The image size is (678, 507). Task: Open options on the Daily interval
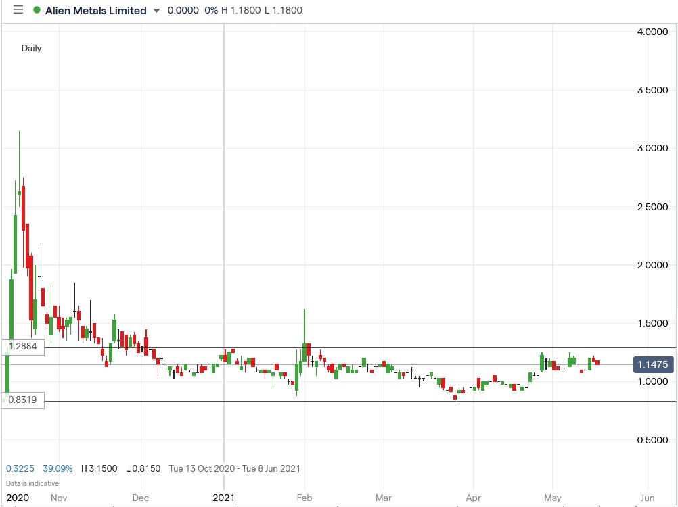[x=31, y=48]
